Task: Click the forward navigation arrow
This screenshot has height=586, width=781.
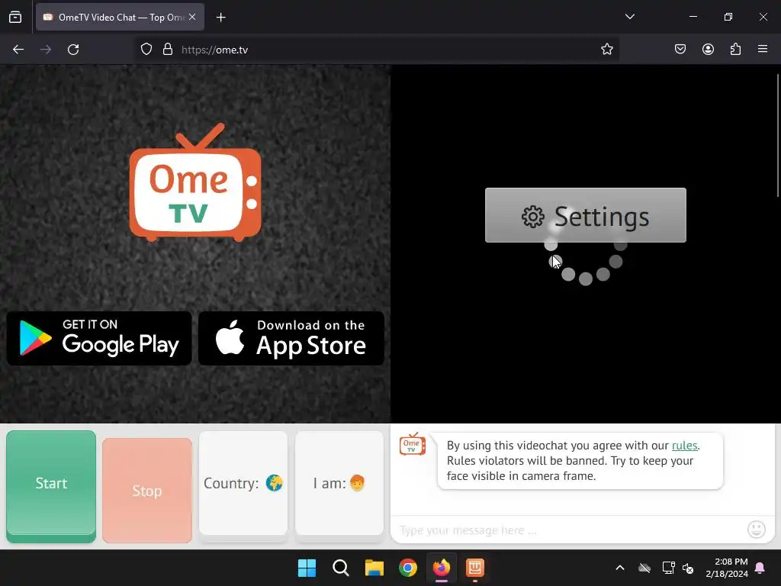Action: coord(46,50)
